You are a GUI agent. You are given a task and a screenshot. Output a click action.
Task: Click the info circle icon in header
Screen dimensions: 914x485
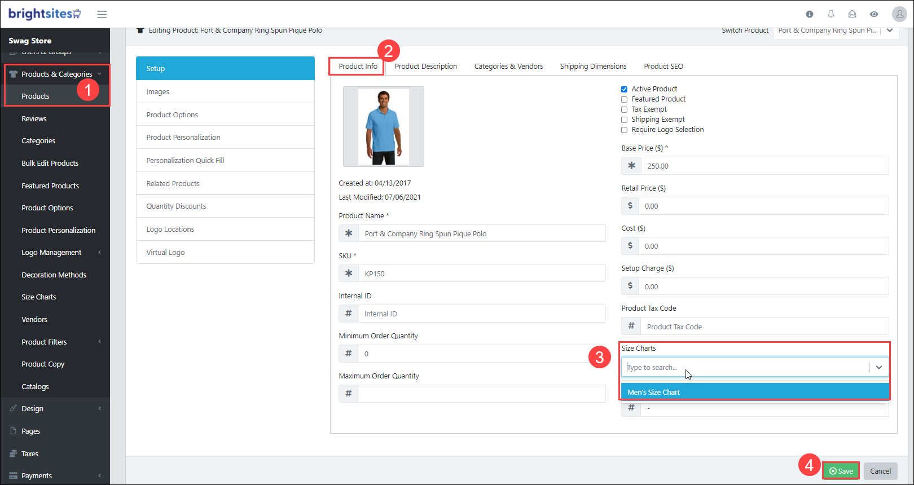810,14
